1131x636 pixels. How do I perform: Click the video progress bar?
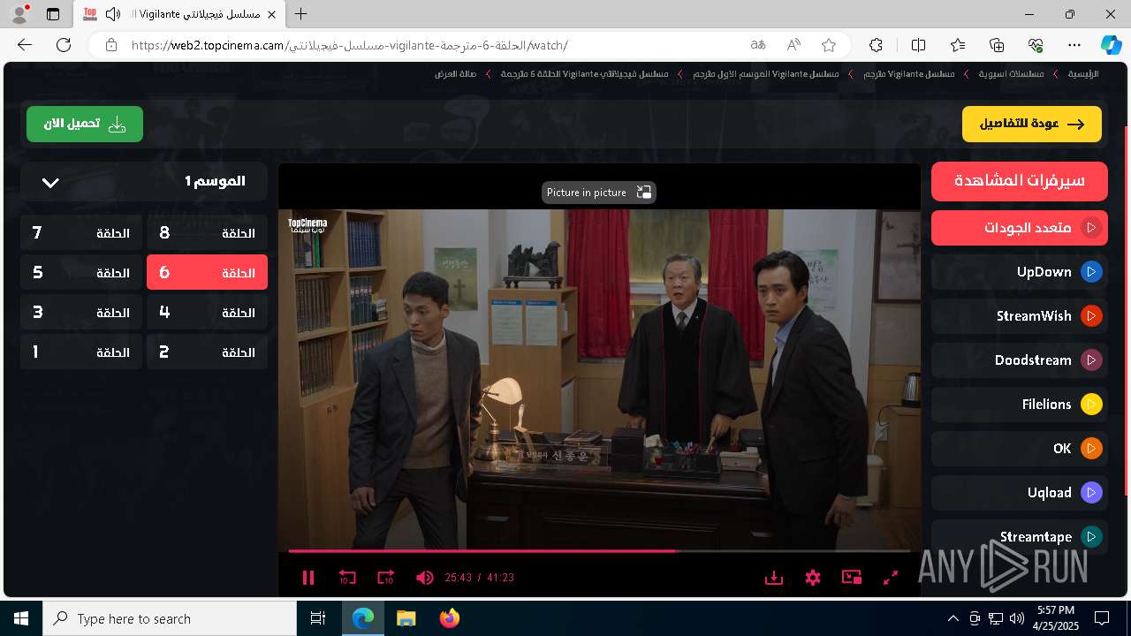599,551
